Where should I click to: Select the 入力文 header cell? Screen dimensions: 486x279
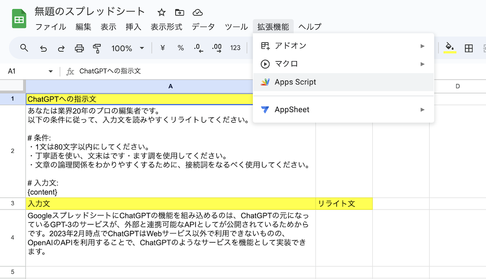coord(171,203)
